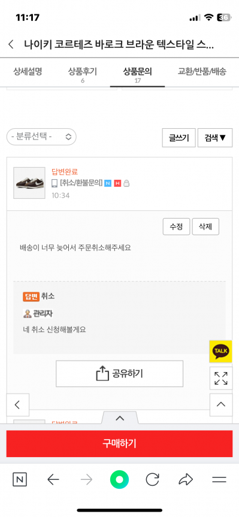Open the 분류선택 category dropdown
Screen dimensions: 239x517
[x=41, y=137]
